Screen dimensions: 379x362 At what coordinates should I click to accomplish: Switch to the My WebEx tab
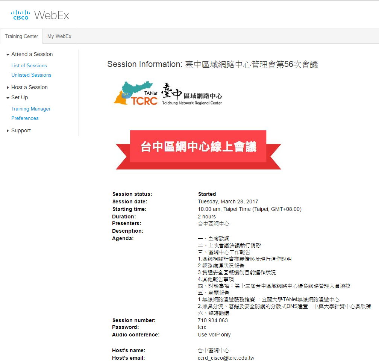[x=59, y=36]
